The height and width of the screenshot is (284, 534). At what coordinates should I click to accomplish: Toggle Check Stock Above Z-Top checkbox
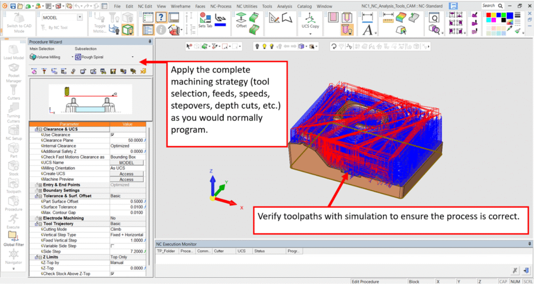(x=113, y=274)
